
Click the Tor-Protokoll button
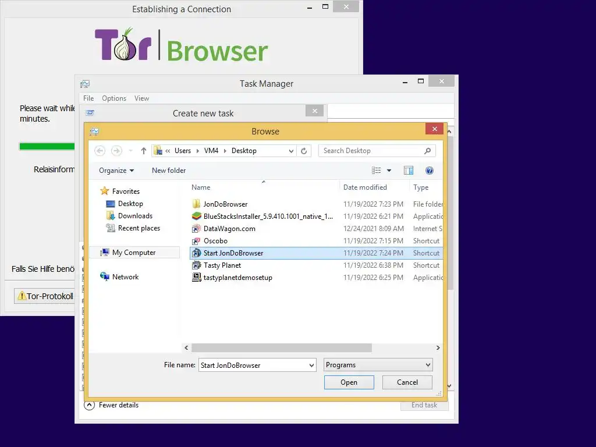click(45, 296)
